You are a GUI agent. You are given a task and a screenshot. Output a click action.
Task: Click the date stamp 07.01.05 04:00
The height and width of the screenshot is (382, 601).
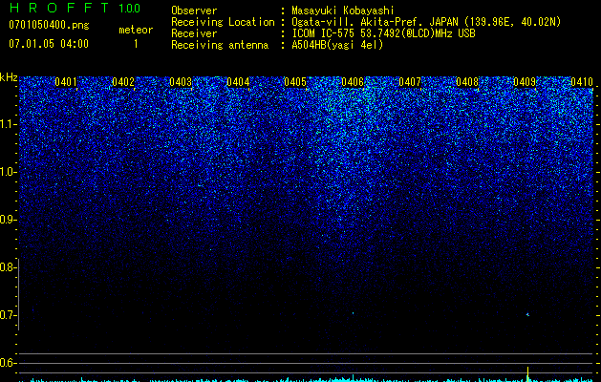49,44
